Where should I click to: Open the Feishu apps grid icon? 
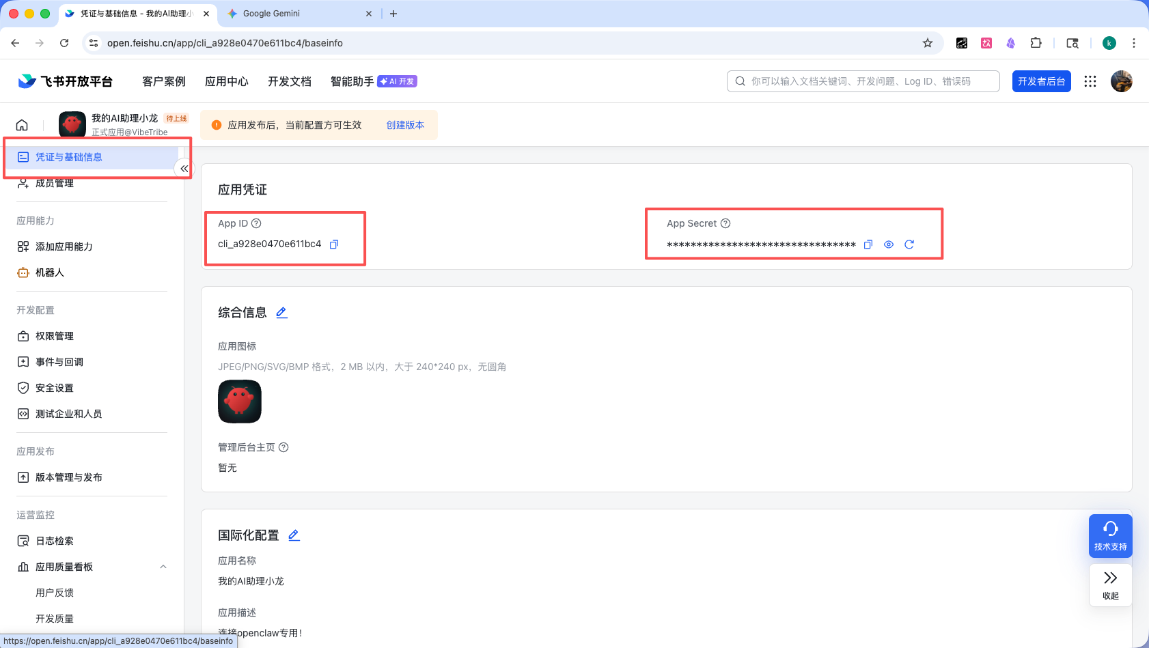click(1090, 81)
